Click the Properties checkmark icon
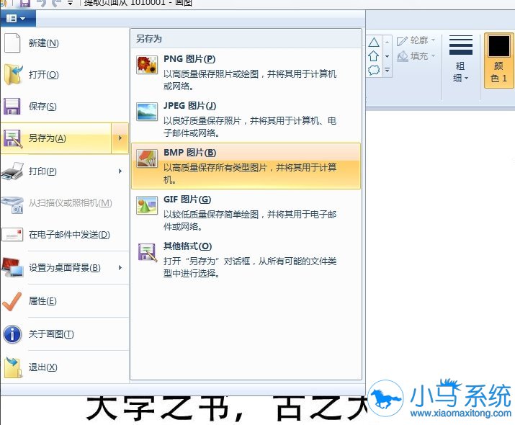 (12, 301)
